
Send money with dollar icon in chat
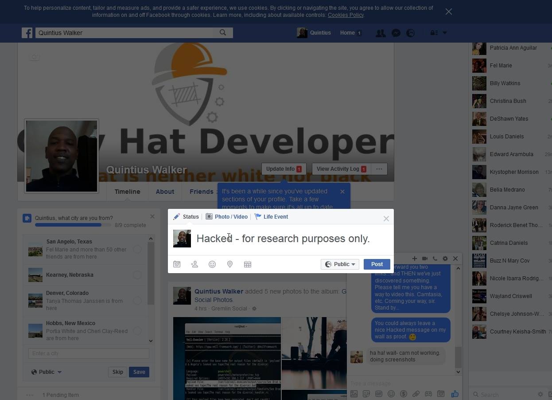[x=404, y=394]
